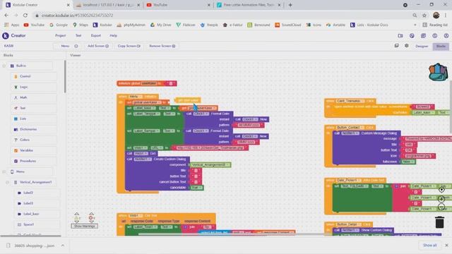Screen dimensions: 452x254
Task: Click the Kodular Creator logo
Action: [6, 36]
